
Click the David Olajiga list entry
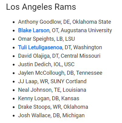pos(59,56)
